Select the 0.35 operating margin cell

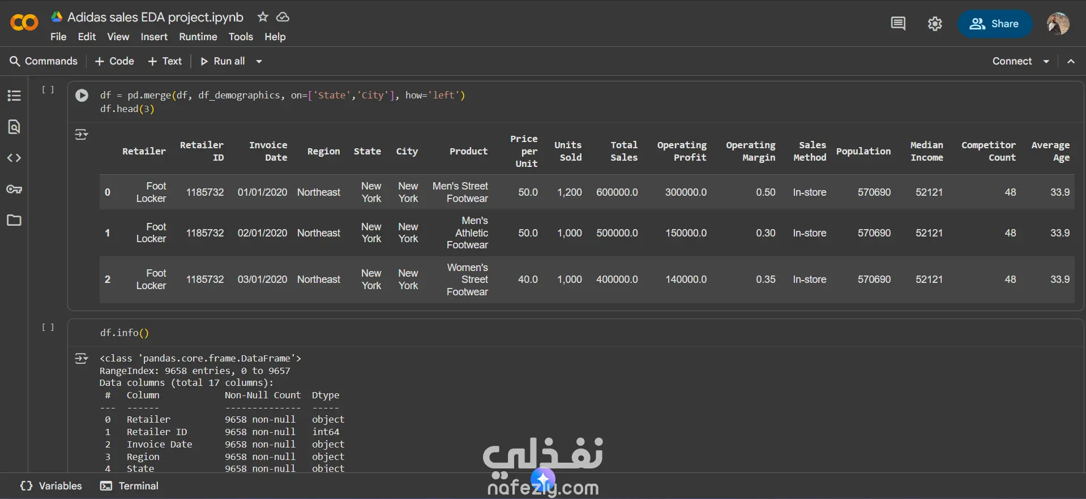(x=766, y=279)
